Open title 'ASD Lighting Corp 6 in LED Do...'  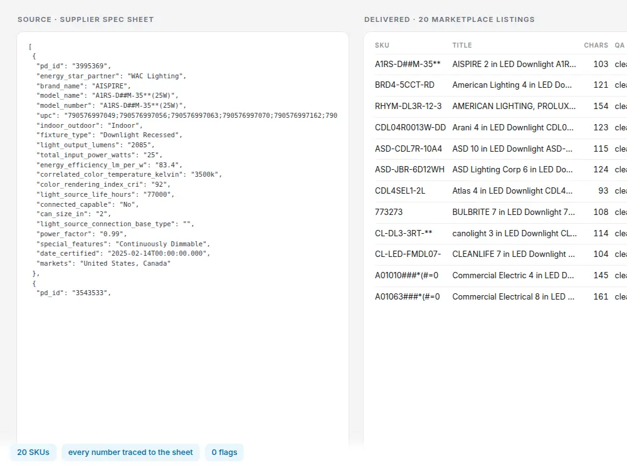[513, 169]
